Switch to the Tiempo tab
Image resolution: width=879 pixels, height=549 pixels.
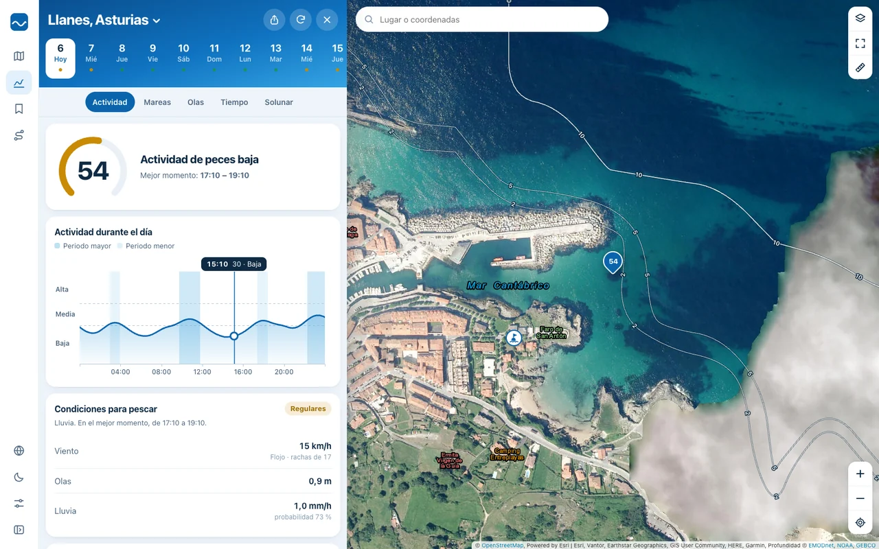234,102
